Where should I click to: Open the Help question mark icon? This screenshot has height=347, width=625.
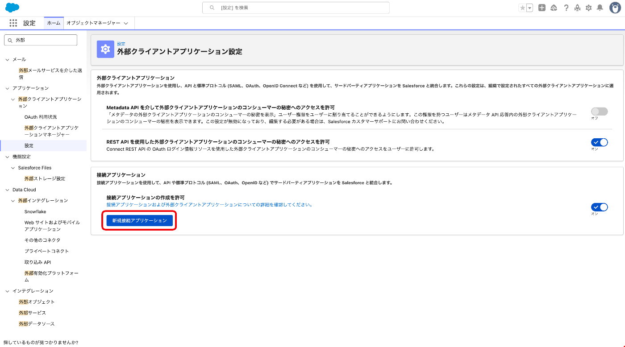click(x=566, y=8)
